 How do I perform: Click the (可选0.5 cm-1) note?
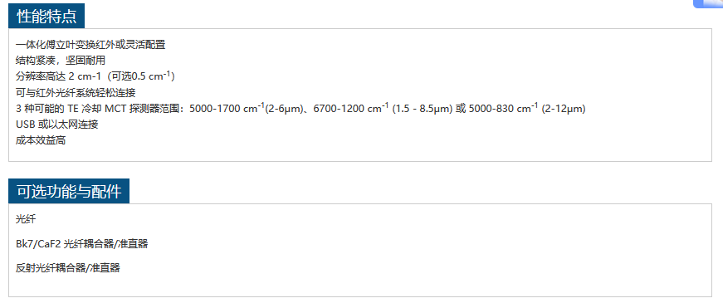pos(141,76)
